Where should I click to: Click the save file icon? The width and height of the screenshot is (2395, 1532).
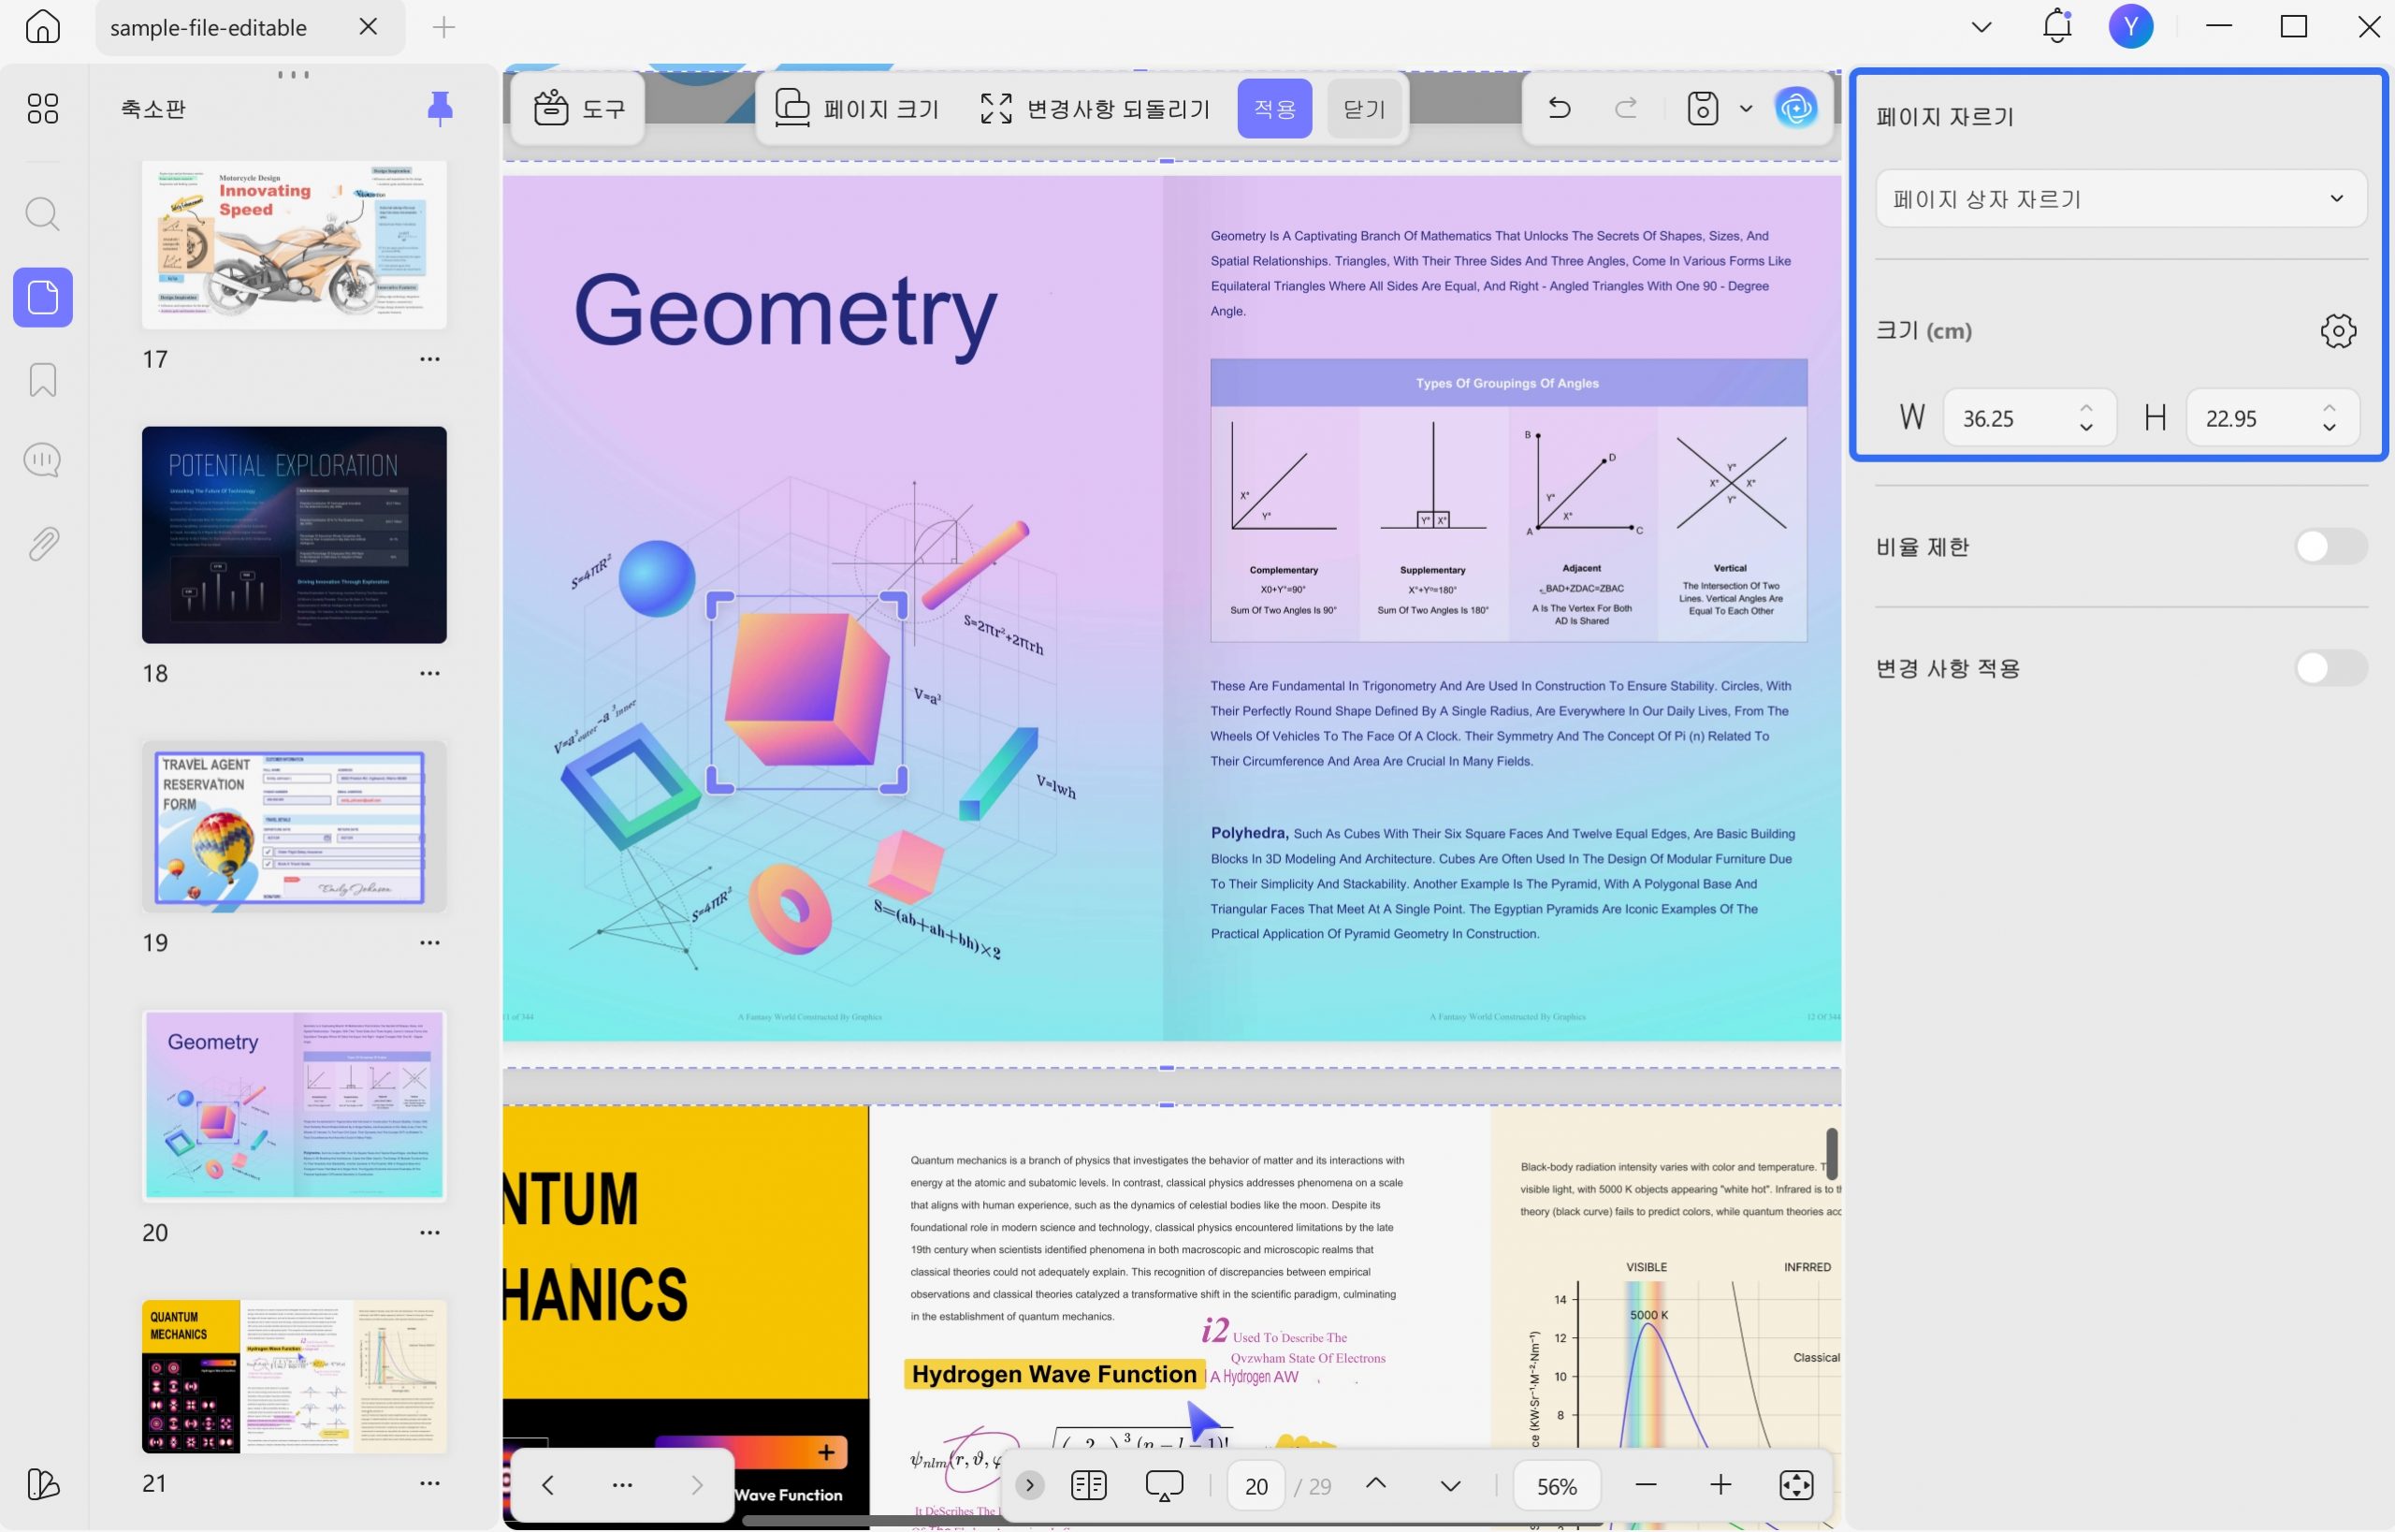pos(1703,108)
